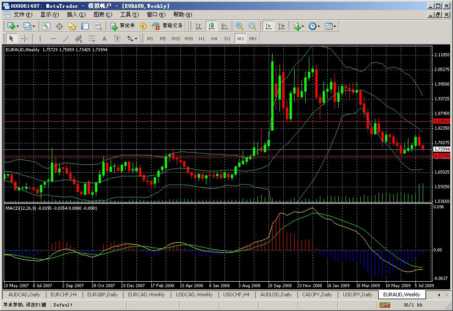
Task: Switch to the USDJPY,Daily chart tab
Action: (x=358, y=295)
